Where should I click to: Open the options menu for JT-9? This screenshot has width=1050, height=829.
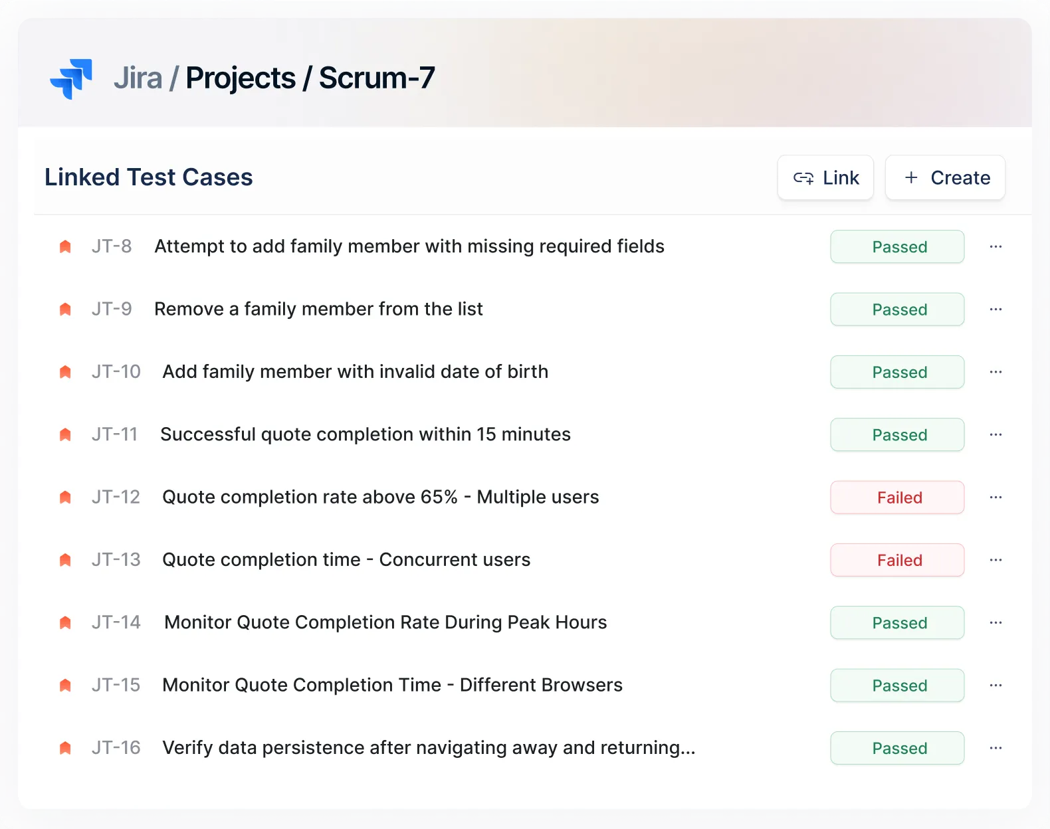point(996,309)
